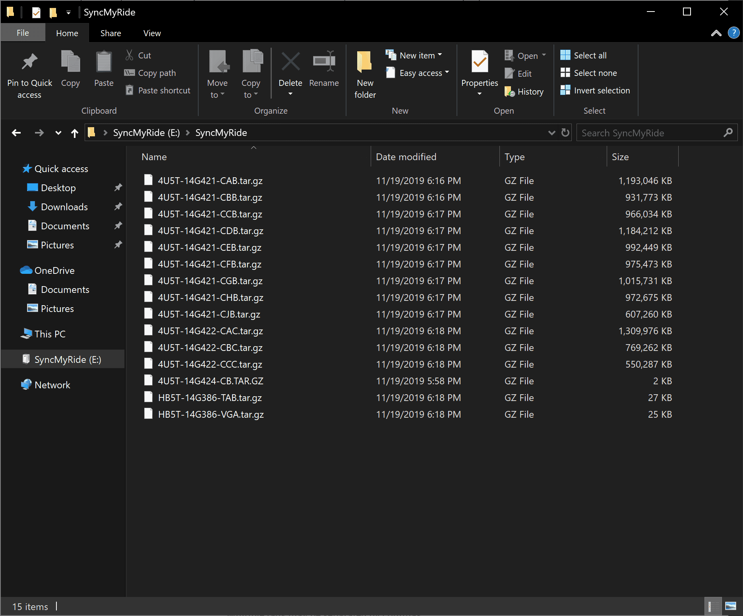Refresh the SyncMyRide folder view

pos(565,133)
